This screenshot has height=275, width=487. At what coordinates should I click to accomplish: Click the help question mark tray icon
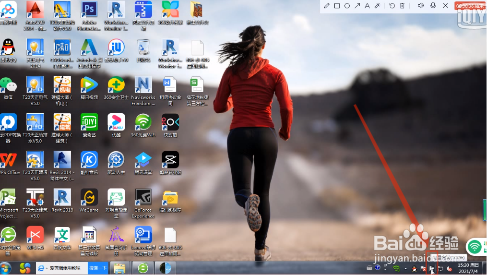coord(377,267)
